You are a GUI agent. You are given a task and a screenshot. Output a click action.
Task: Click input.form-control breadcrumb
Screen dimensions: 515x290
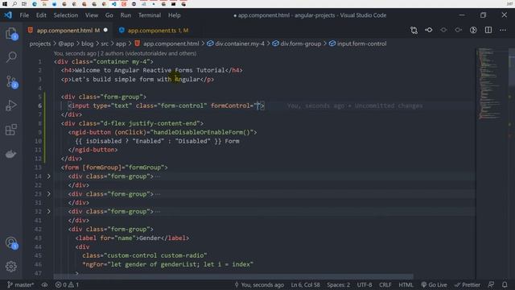pos(357,43)
